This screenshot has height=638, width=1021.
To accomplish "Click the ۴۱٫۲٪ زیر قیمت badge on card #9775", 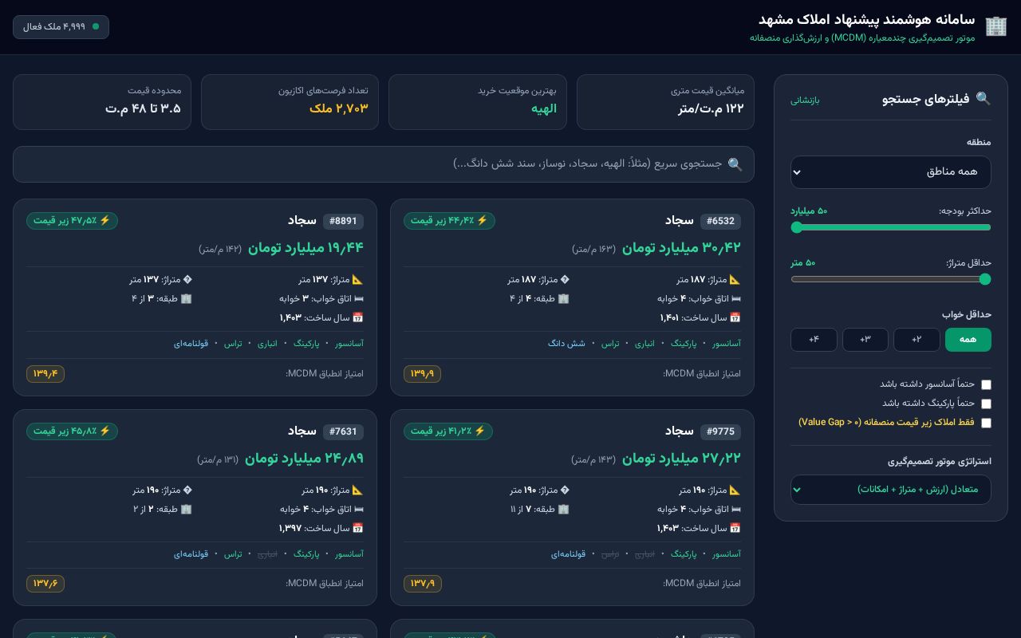I will coord(448,431).
